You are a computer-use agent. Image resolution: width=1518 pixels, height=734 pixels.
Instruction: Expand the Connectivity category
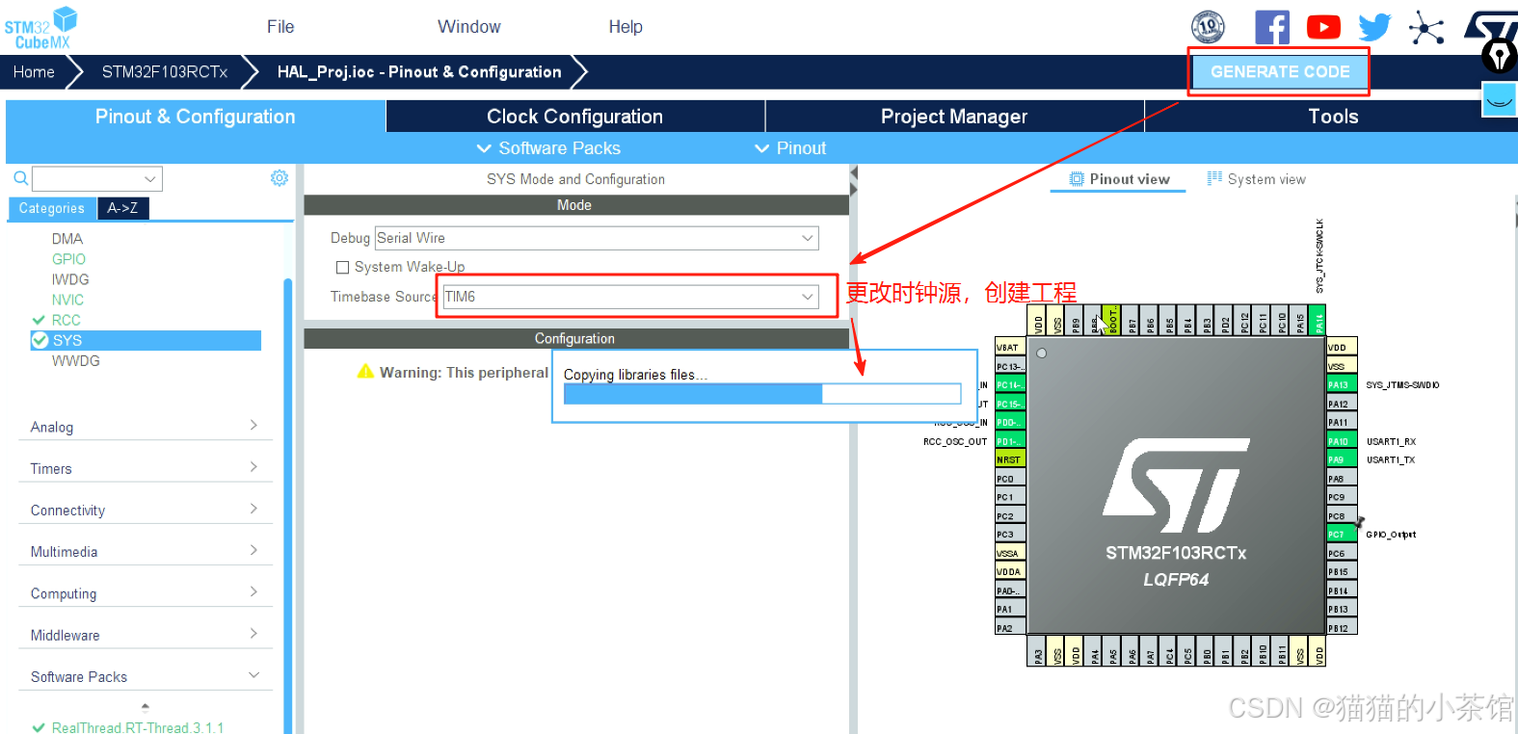coord(146,510)
